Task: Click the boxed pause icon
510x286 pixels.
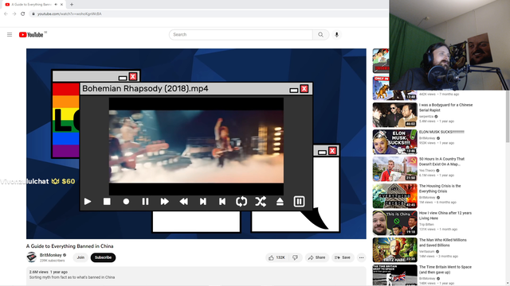Action: tap(299, 202)
